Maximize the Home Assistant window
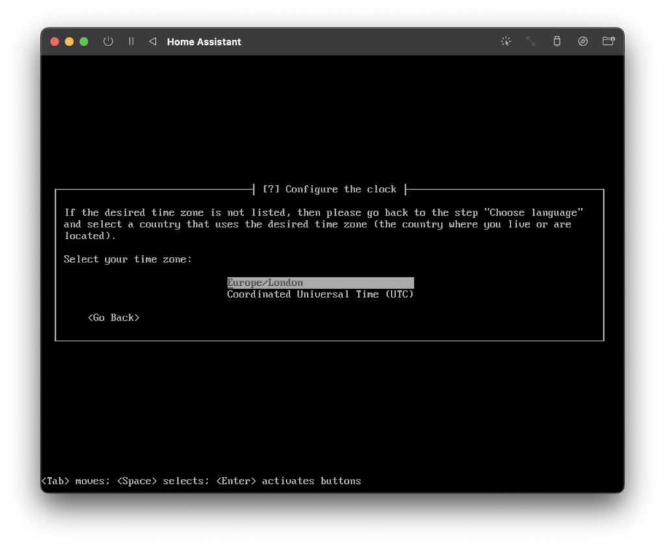Image resolution: width=665 pixels, height=547 pixels. point(84,42)
